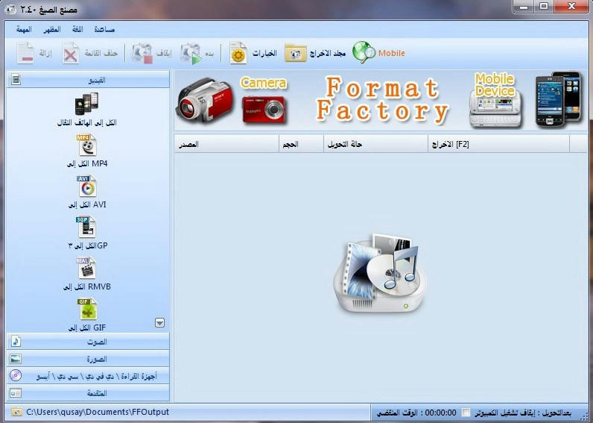Viewport: 593px width, 423px height.
Task: Click الكل إلى GIF label text
Action: point(87,328)
